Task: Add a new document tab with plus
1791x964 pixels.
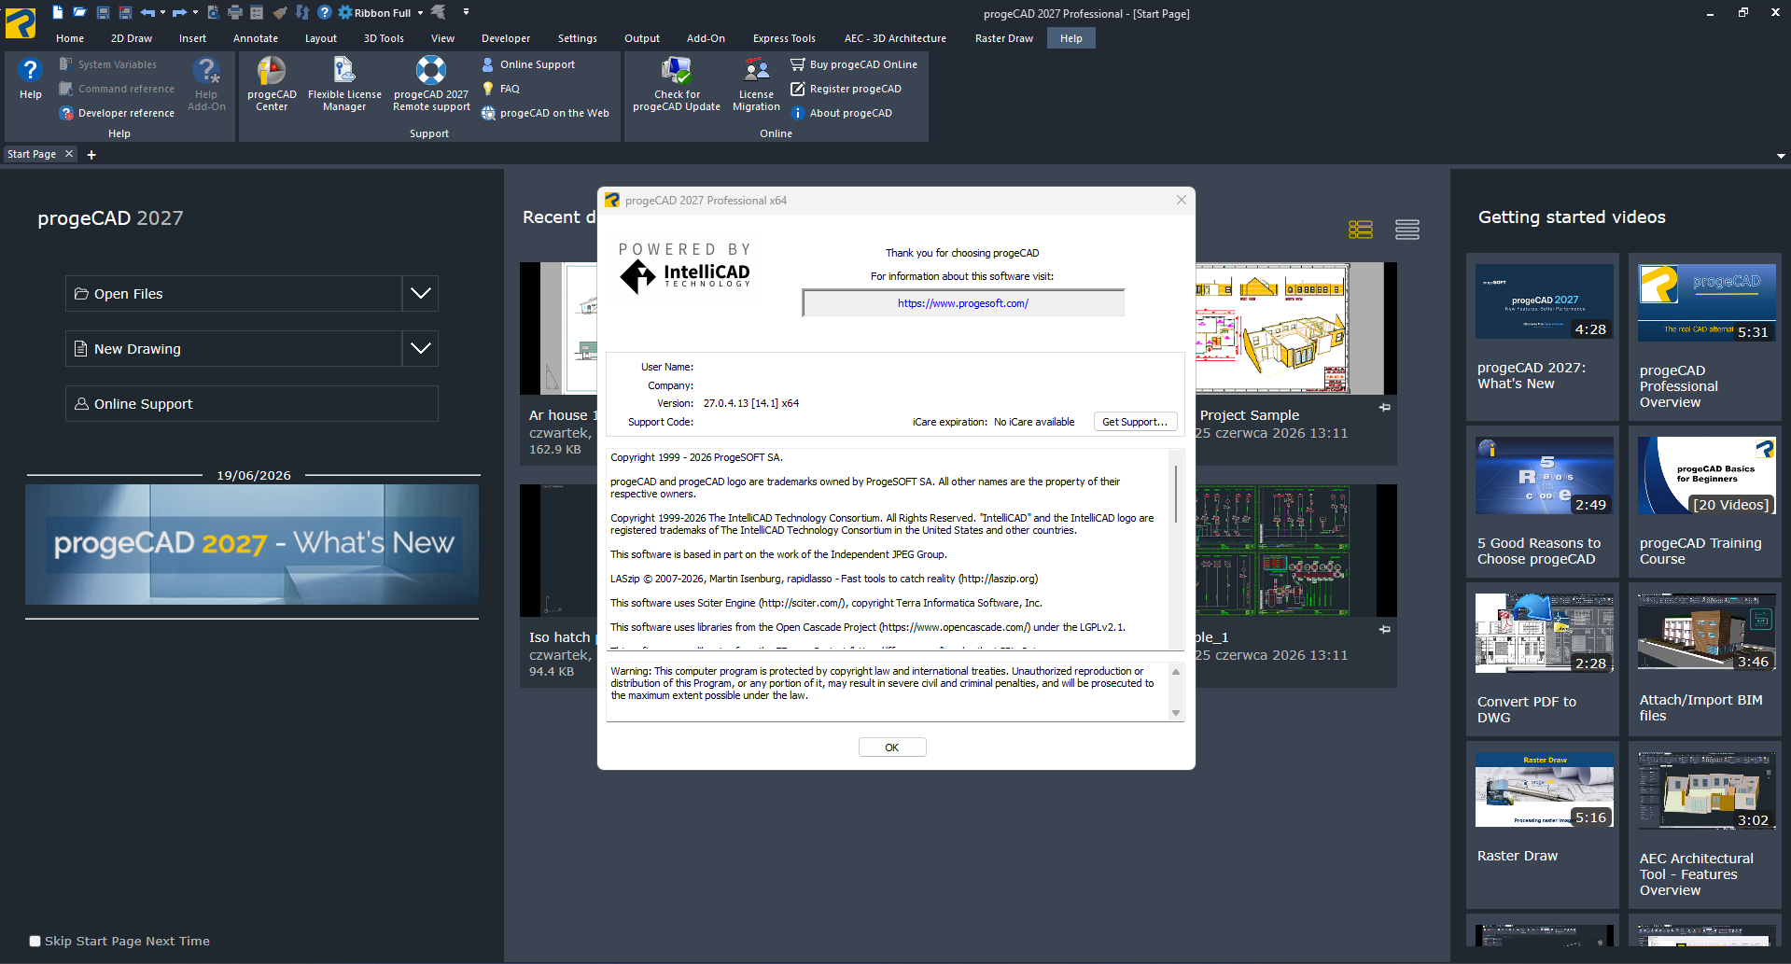Action: click(x=91, y=155)
